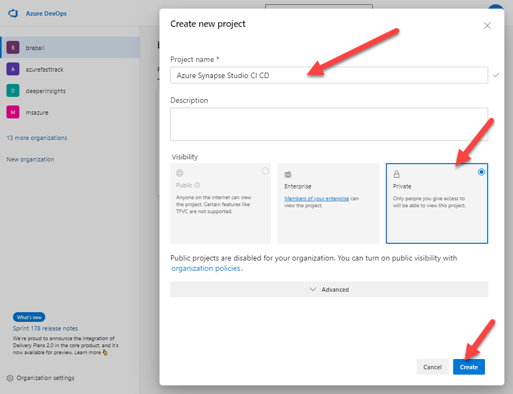Select the deeperinsights organization avatar
The height and width of the screenshot is (394, 513).
pyautogui.click(x=13, y=91)
